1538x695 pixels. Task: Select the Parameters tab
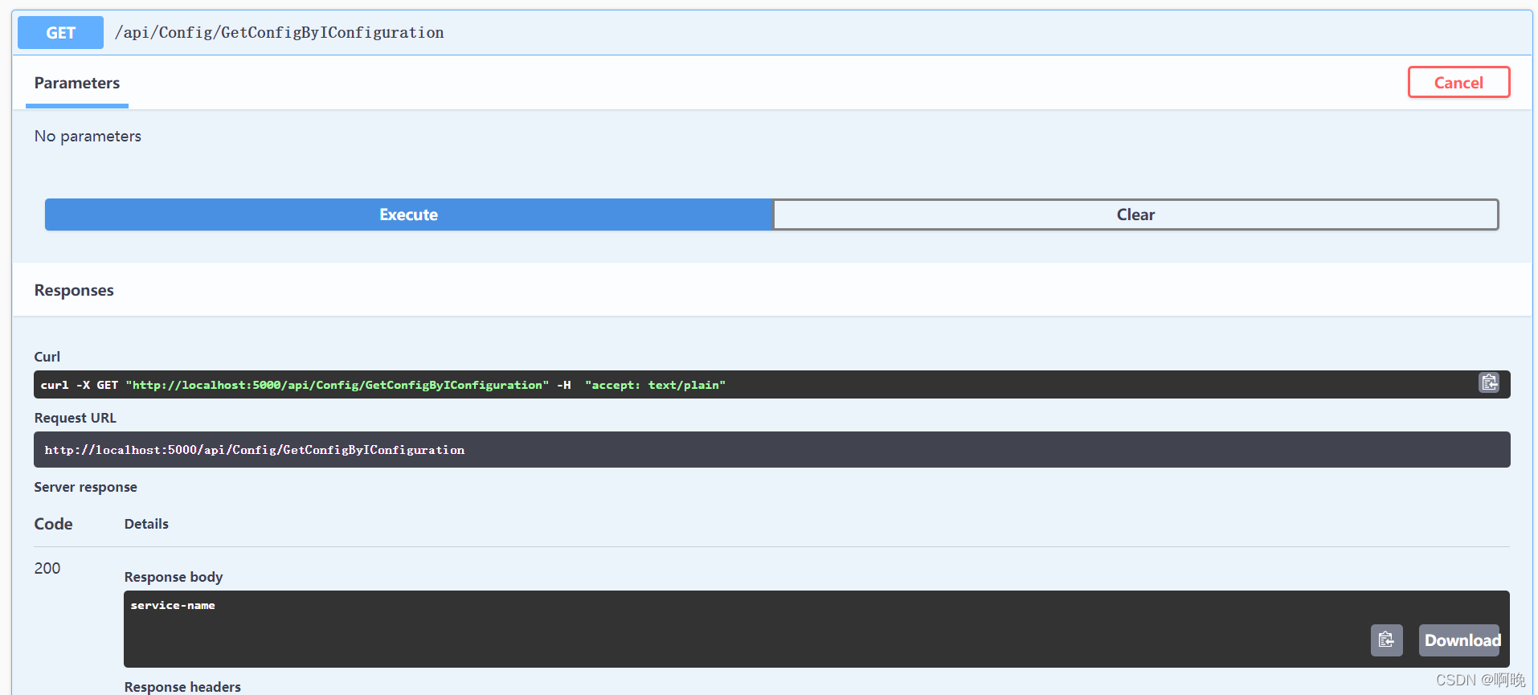click(x=77, y=84)
